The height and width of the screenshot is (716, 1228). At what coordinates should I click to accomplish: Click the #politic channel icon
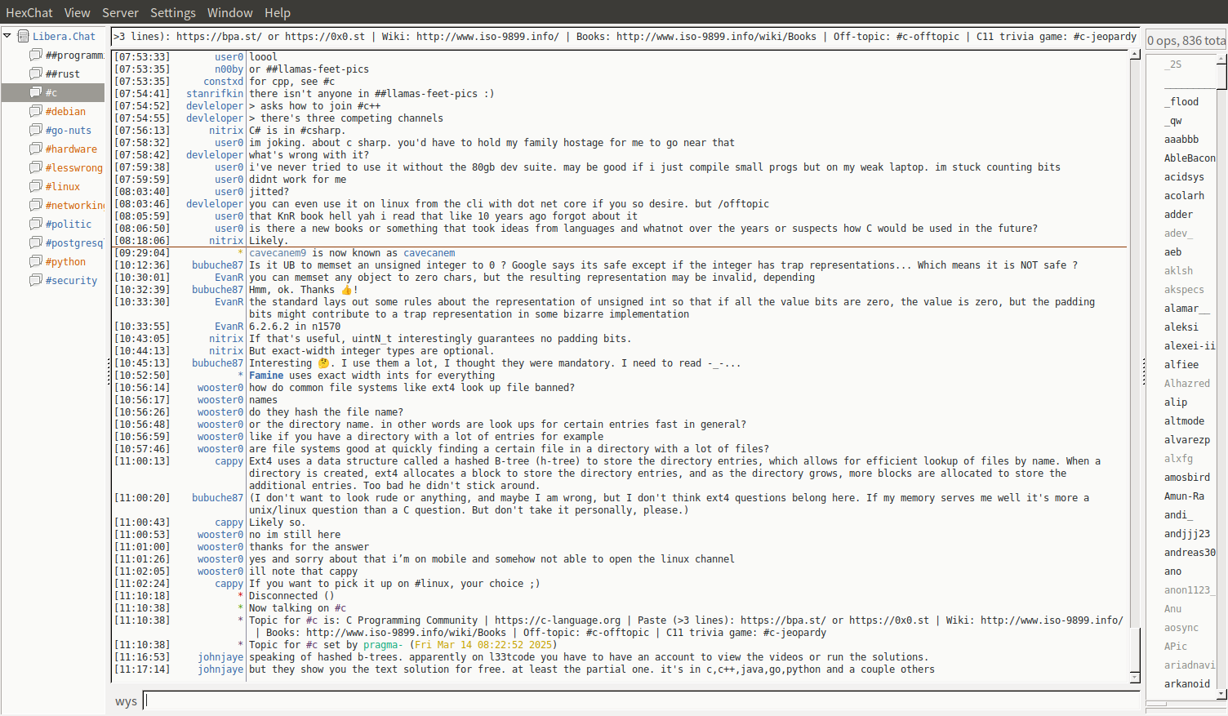point(36,224)
